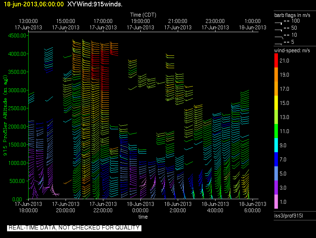
Task: Click the orange 19.0 m/s color band
Action: tap(276, 75)
